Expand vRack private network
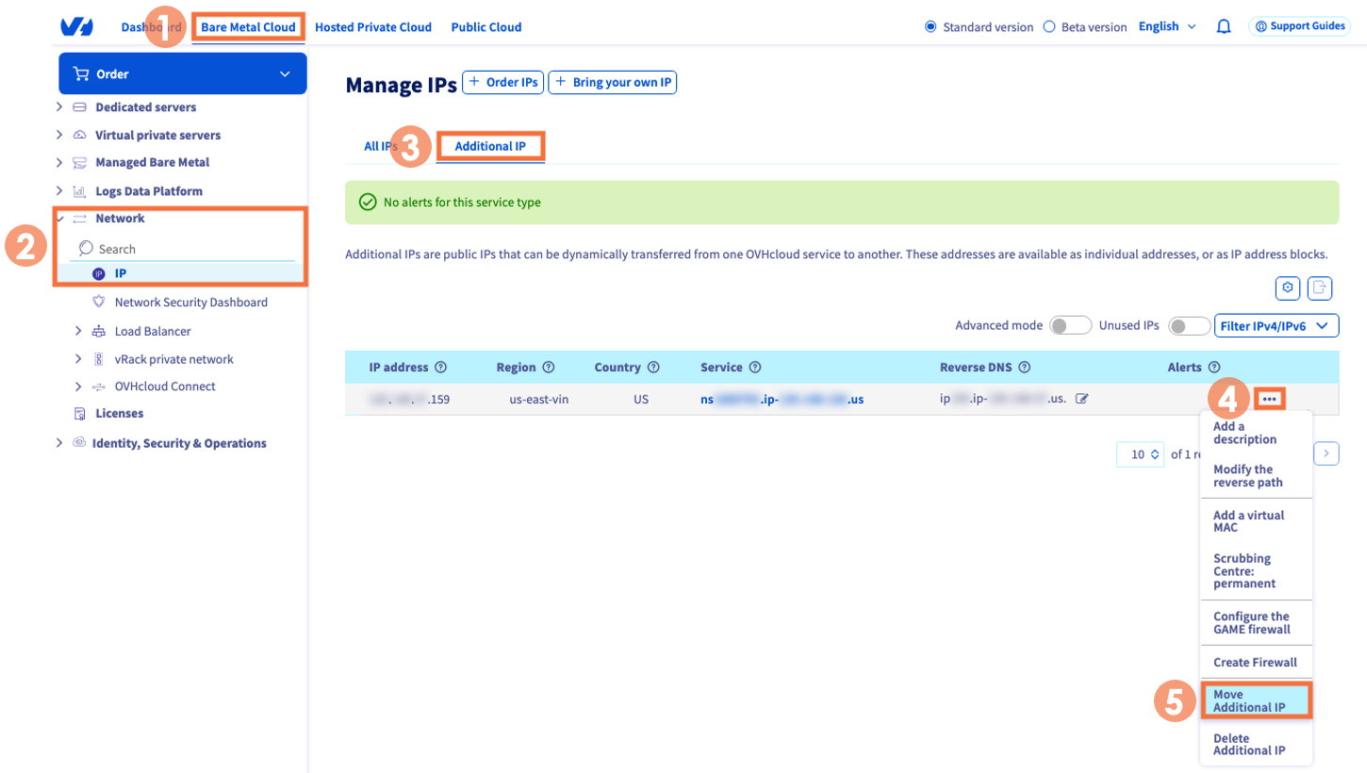Viewport: 1367px width, 773px height. click(78, 359)
